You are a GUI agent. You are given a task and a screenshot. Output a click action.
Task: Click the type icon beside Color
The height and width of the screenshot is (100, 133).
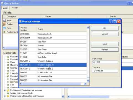8,71
